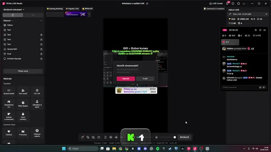
Task: Open the Fanklub tool
Action: [x=9, y=133]
